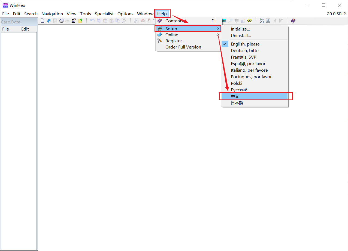
Task: Open the View menu
Action: (x=72, y=14)
